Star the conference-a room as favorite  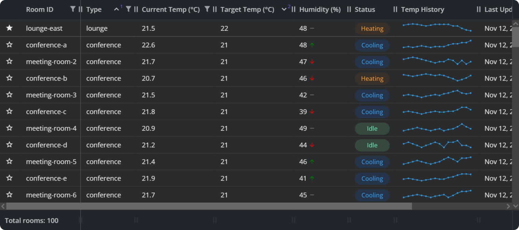10,45
